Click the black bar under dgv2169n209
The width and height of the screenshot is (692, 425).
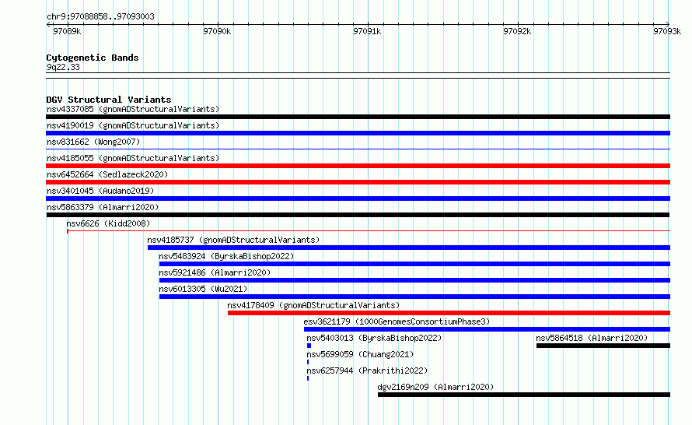coord(524,395)
